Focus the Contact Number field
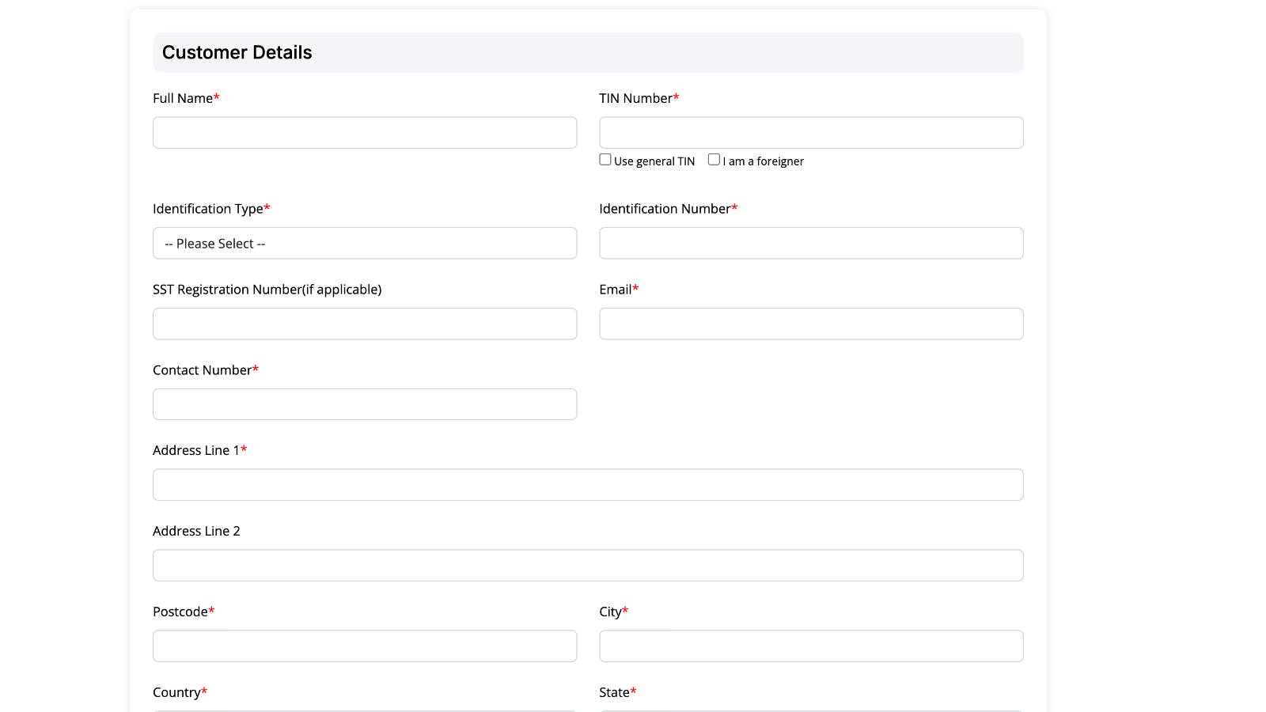Screen dimensions: 1266x712 point(365,404)
